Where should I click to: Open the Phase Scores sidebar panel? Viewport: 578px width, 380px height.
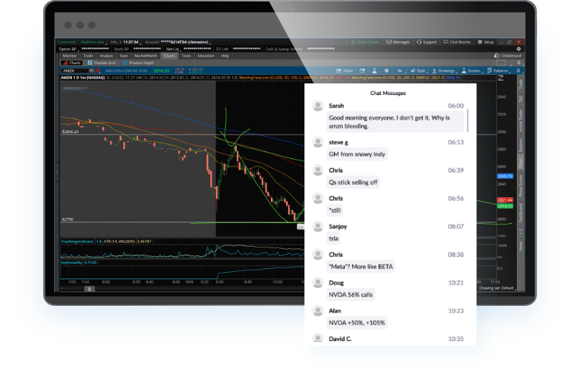(520, 186)
